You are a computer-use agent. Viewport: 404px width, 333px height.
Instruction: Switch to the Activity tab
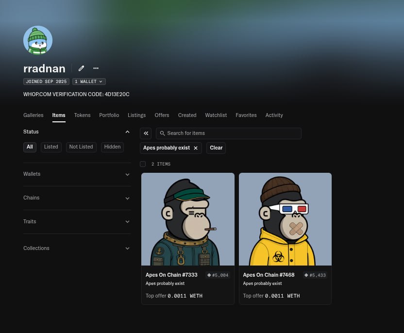click(274, 115)
